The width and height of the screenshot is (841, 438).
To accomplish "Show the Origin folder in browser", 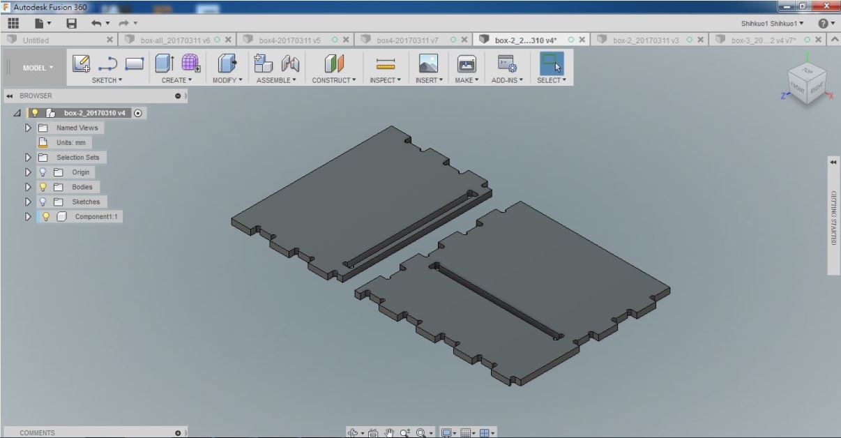I will (42, 172).
